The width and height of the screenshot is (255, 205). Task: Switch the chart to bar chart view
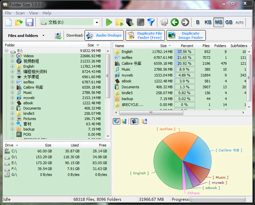tap(124, 121)
